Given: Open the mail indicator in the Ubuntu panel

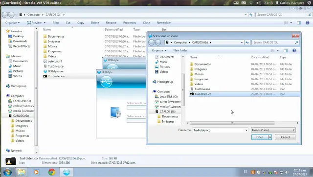Looking at the screenshot, I should [244, 3].
